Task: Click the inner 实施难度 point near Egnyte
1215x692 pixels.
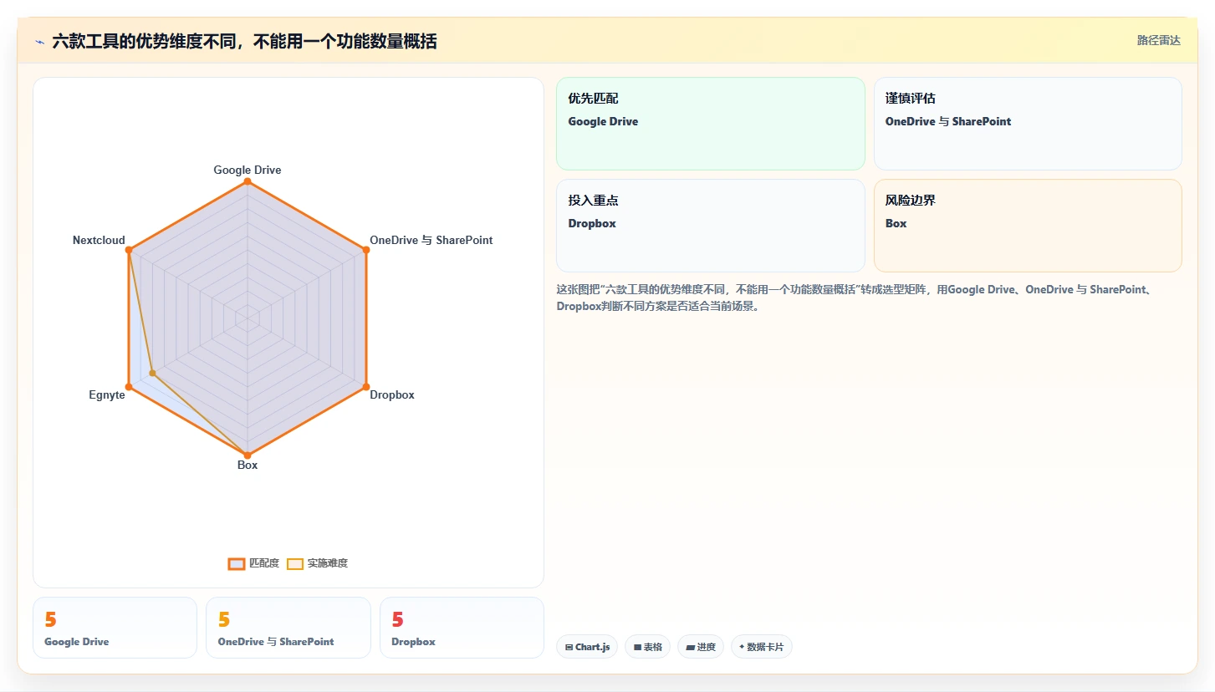Action: 152,373
